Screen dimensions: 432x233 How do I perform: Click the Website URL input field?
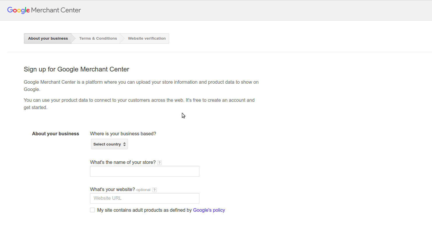(x=145, y=198)
